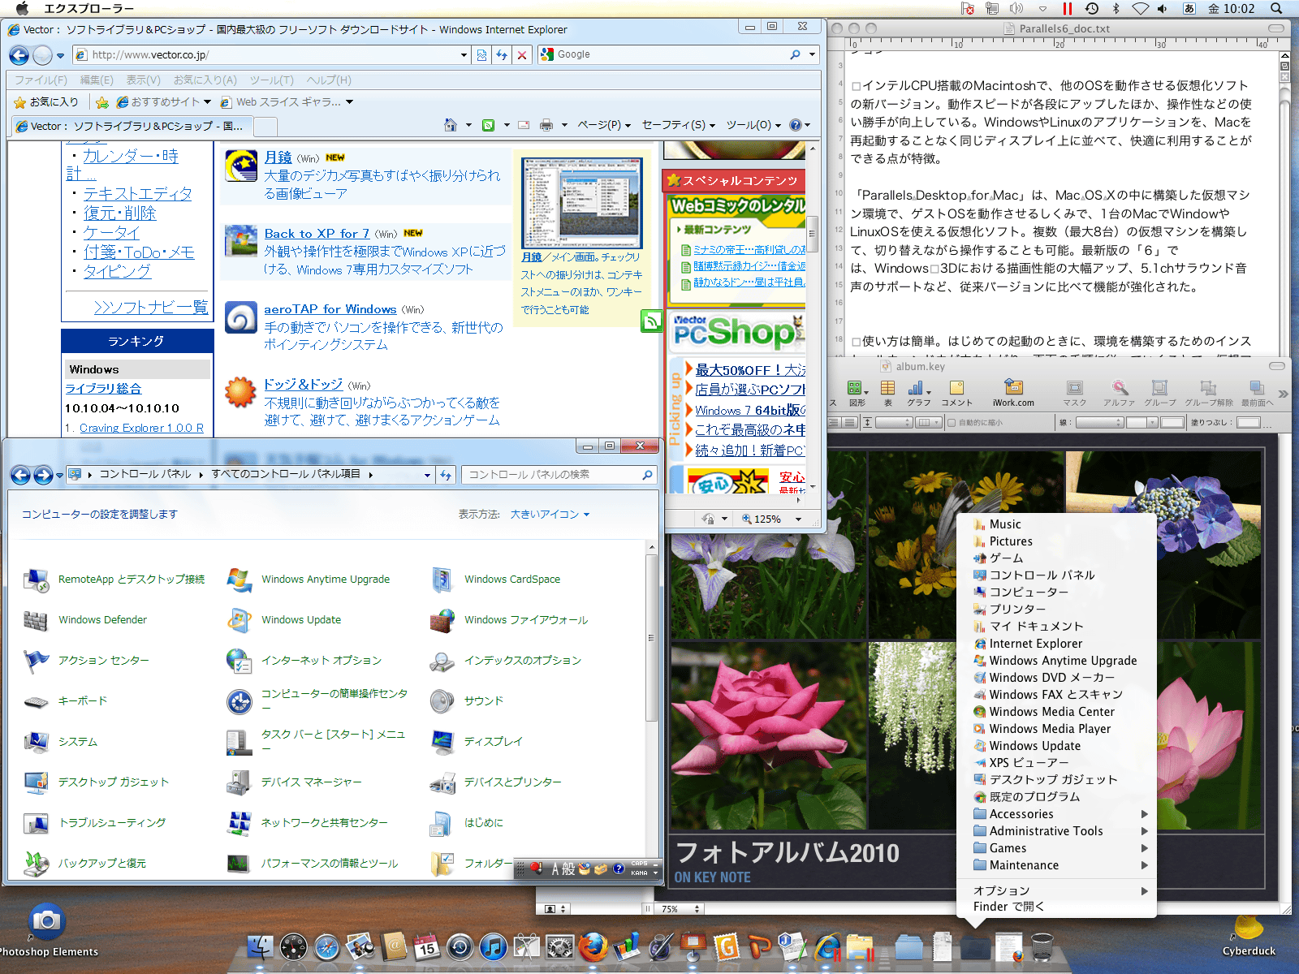Open 大きいアイコン view dropdown

(550, 515)
